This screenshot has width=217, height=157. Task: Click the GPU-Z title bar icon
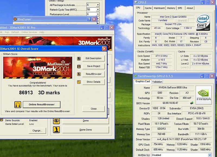[x=135, y=76]
